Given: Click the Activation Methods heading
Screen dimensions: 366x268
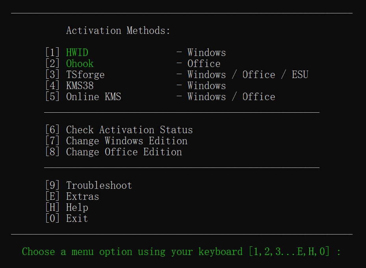Looking at the screenshot, I should tap(118, 30).
